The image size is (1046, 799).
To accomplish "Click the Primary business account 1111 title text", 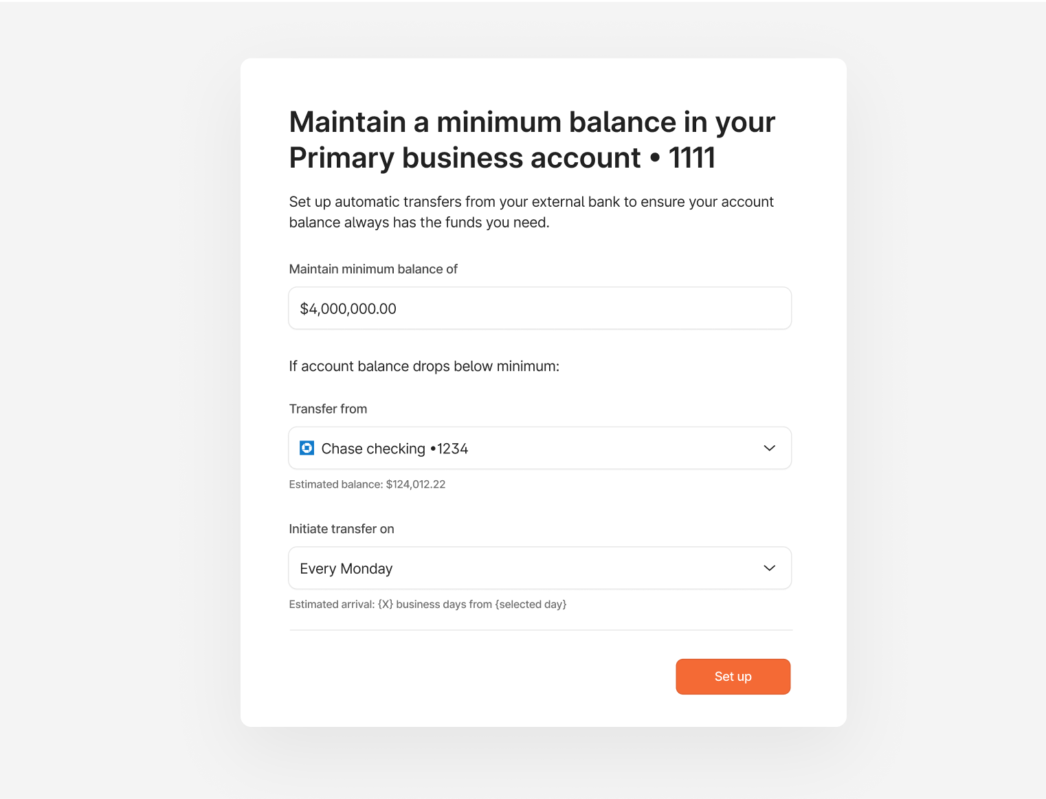I will click(x=502, y=157).
